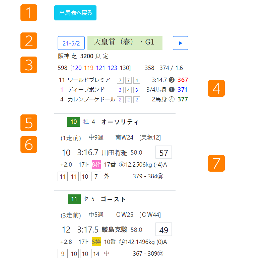Click the green number 11 horse badge
The width and height of the screenshot is (268, 266).
tap(74, 199)
